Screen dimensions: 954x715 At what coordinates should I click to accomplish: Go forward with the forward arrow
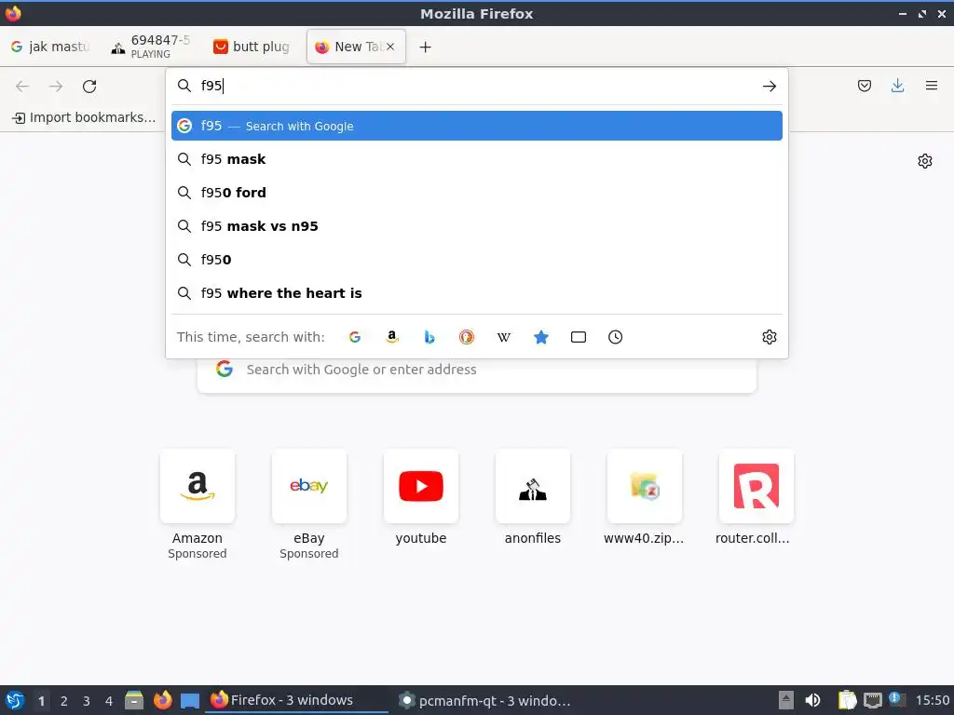56,87
